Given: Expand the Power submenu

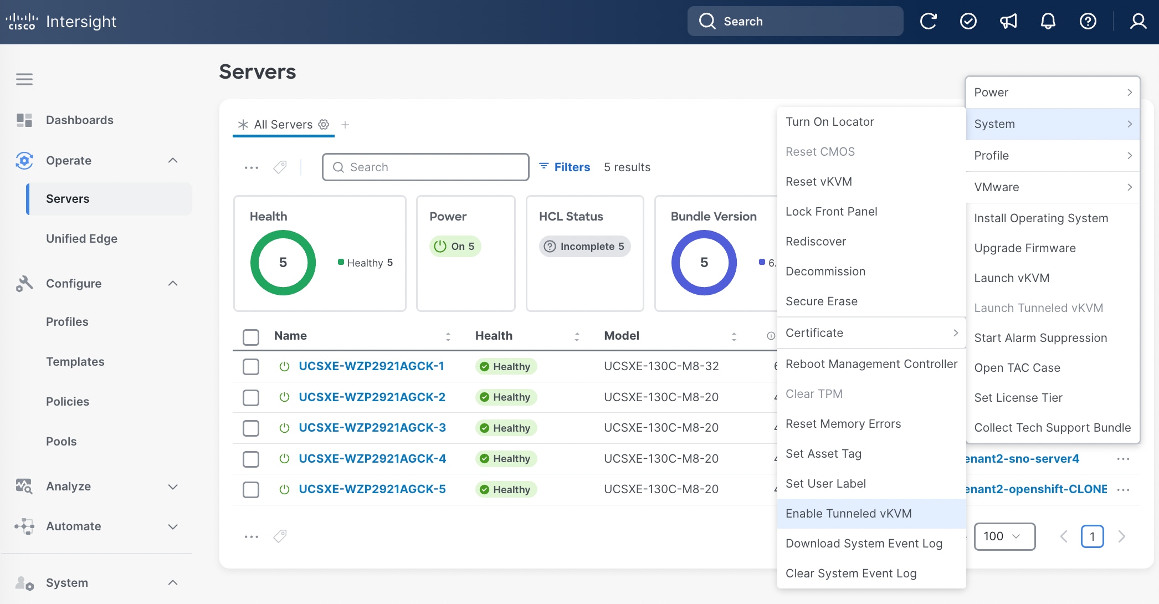Looking at the screenshot, I should 1053,93.
